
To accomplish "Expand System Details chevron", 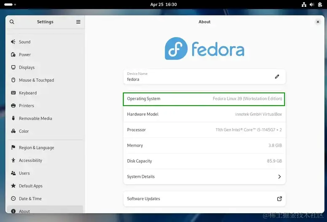I will pos(279,177).
